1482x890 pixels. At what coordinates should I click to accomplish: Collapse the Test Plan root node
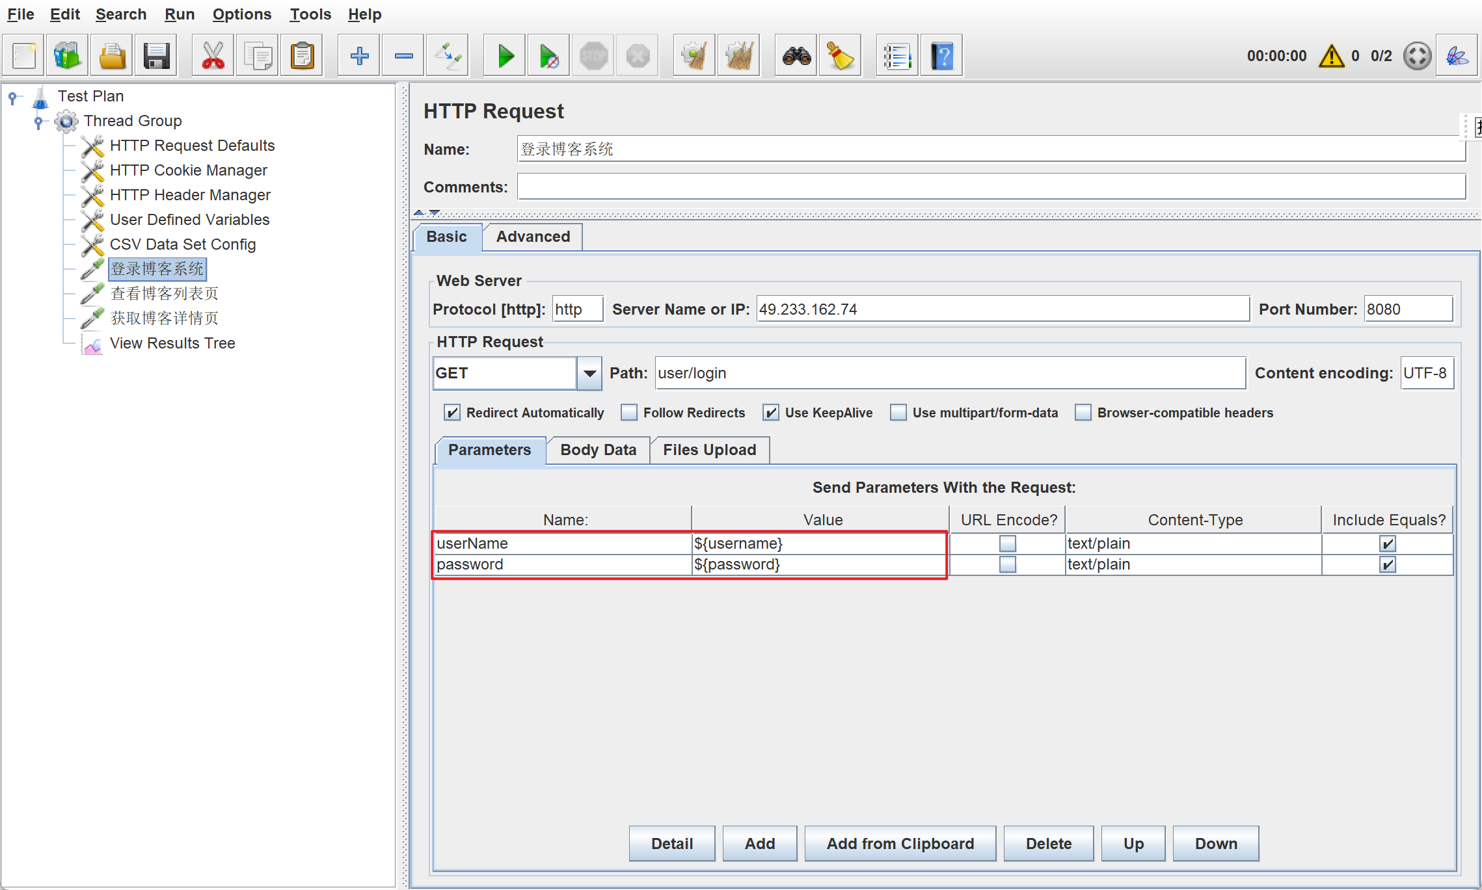pyautogui.click(x=12, y=97)
